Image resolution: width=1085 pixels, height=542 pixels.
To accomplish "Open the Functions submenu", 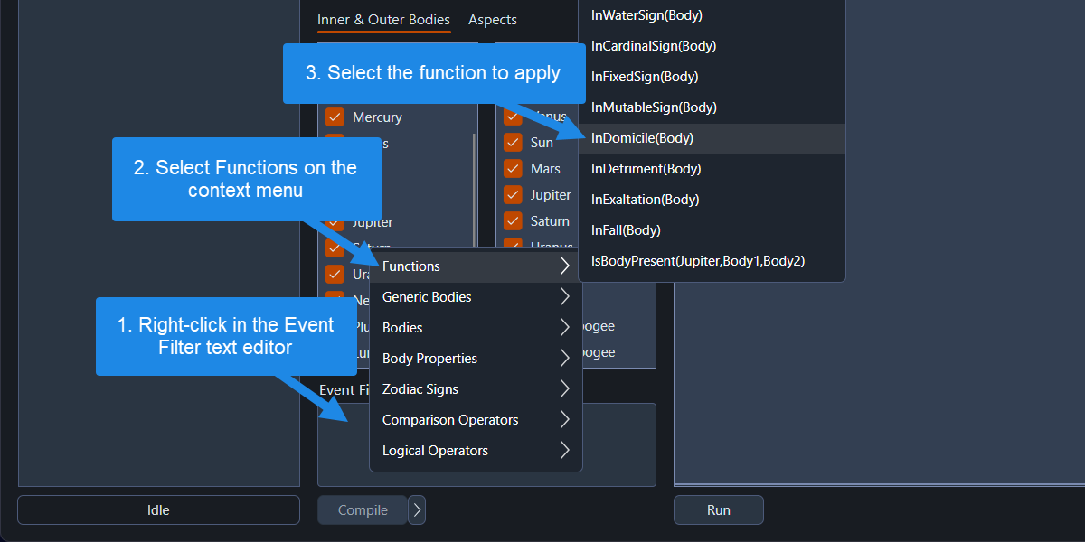I will coord(411,266).
